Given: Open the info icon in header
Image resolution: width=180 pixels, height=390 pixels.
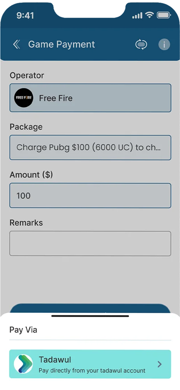Looking at the screenshot, I should pyautogui.click(x=164, y=44).
